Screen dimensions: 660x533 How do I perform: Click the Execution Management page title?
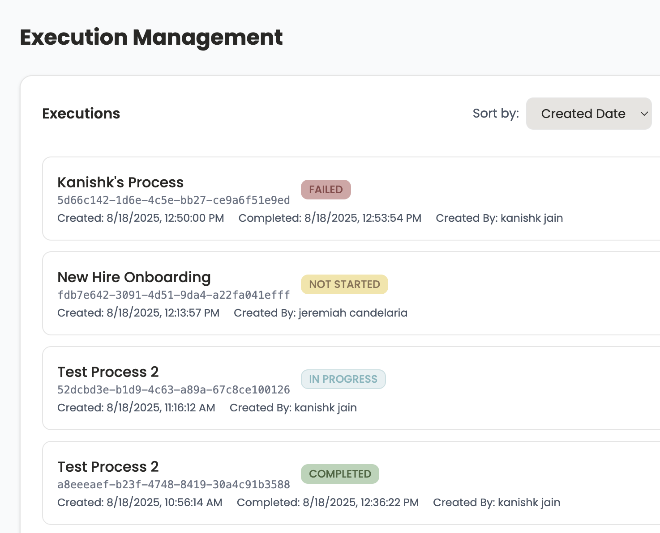tap(151, 38)
